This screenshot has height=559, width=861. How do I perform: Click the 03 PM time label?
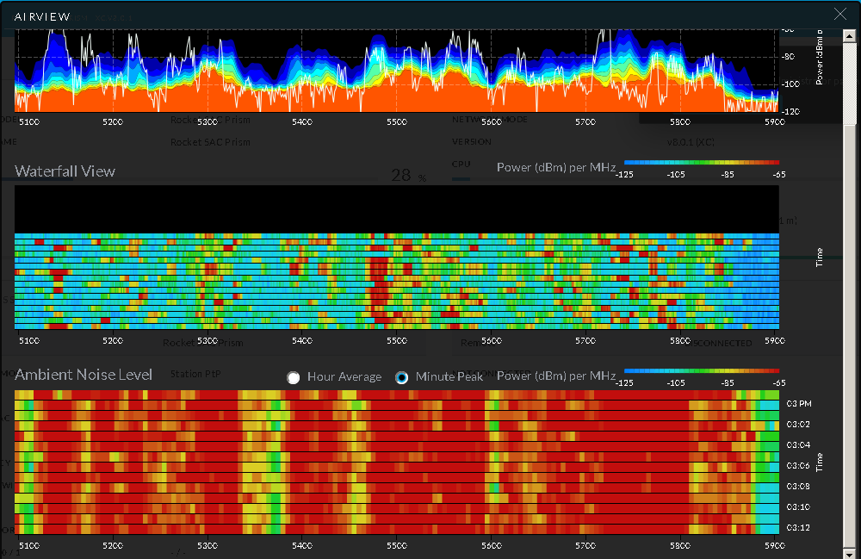pos(798,404)
